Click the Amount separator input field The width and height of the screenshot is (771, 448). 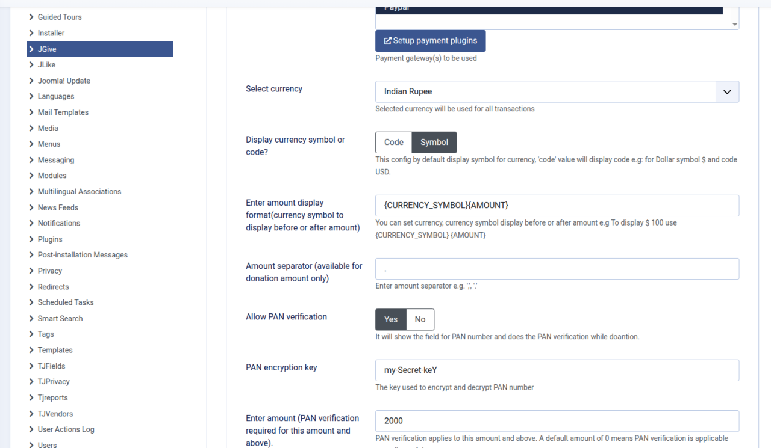(557, 269)
